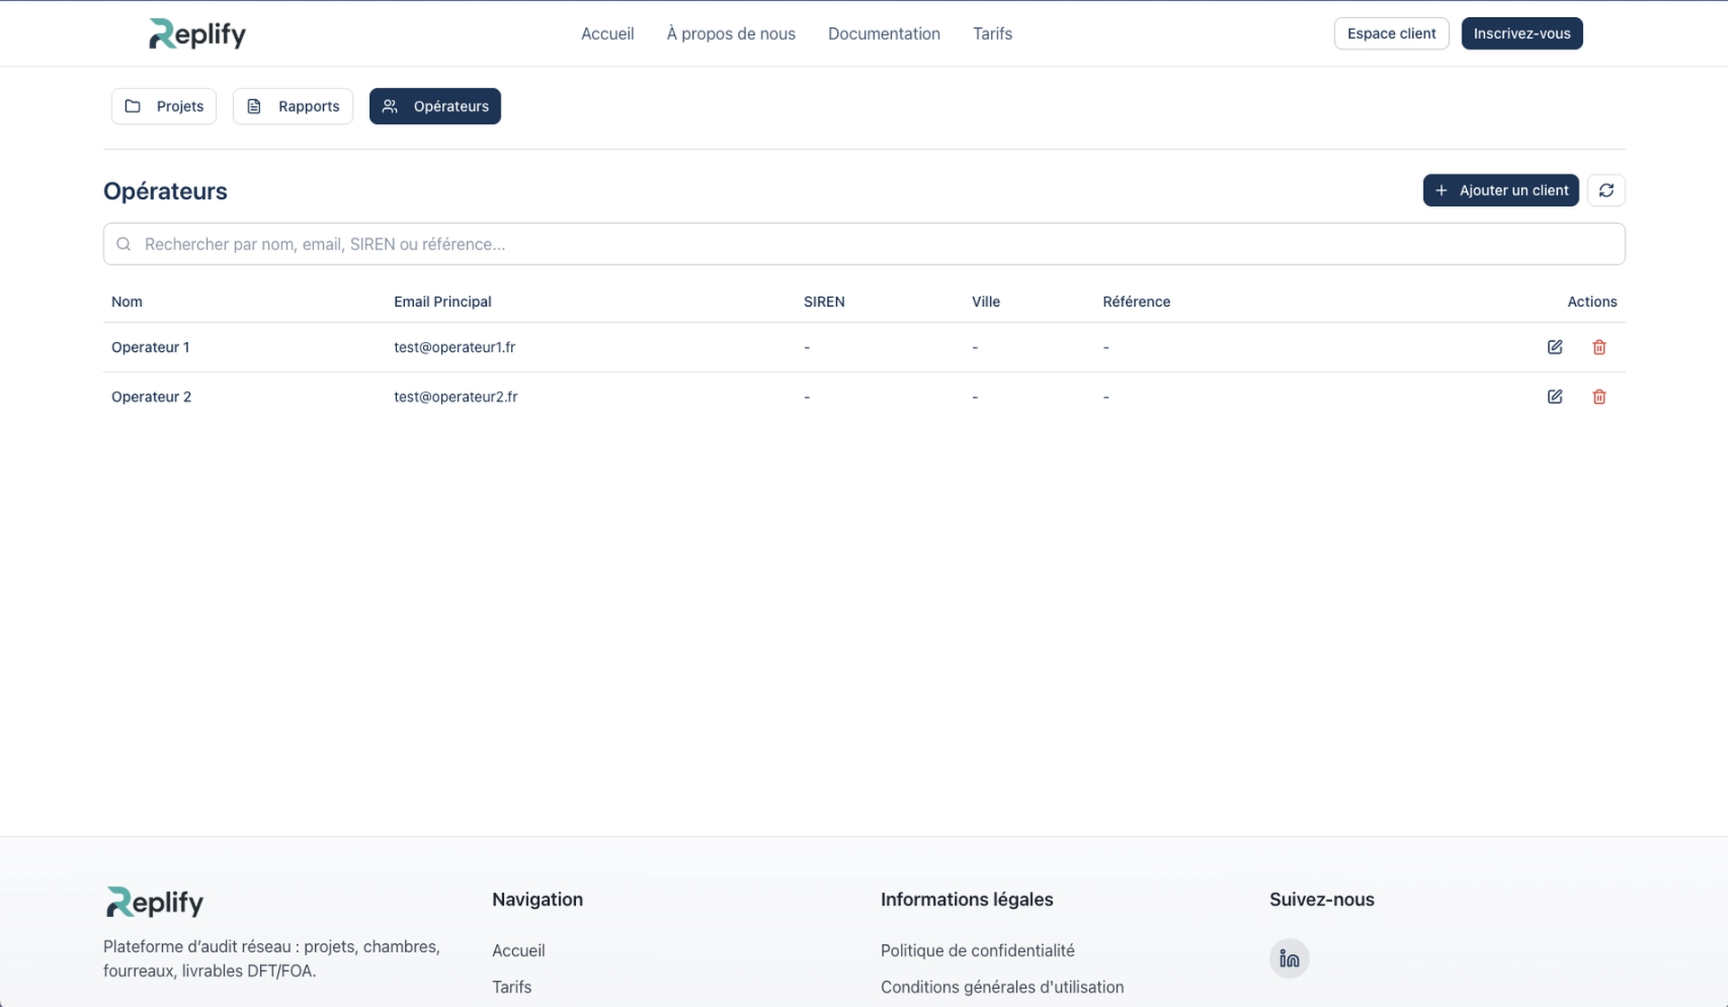The height and width of the screenshot is (1007, 1728).
Task: Edit Operateur 2 using the pencil icon
Action: [1555, 396]
